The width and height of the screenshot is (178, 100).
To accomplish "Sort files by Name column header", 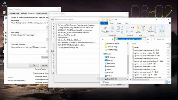I will coord(134,44).
